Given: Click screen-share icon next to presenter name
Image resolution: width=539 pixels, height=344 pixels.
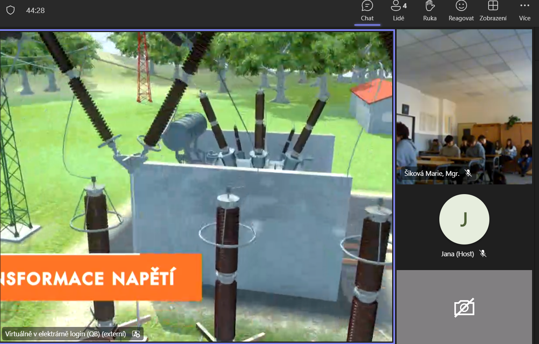Looking at the screenshot, I should [x=136, y=334].
